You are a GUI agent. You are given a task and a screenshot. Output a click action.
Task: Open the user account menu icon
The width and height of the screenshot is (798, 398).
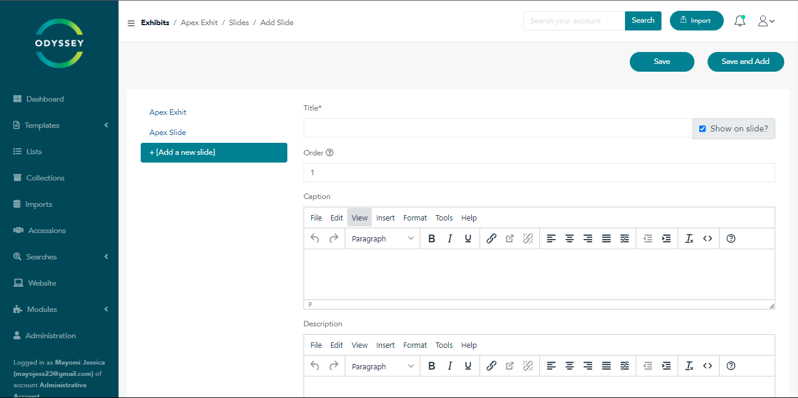coord(766,21)
